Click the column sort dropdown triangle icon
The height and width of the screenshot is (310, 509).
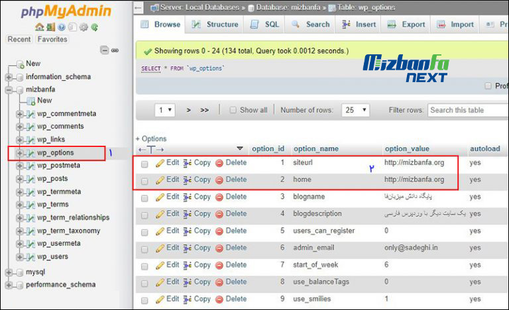tap(240, 148)
